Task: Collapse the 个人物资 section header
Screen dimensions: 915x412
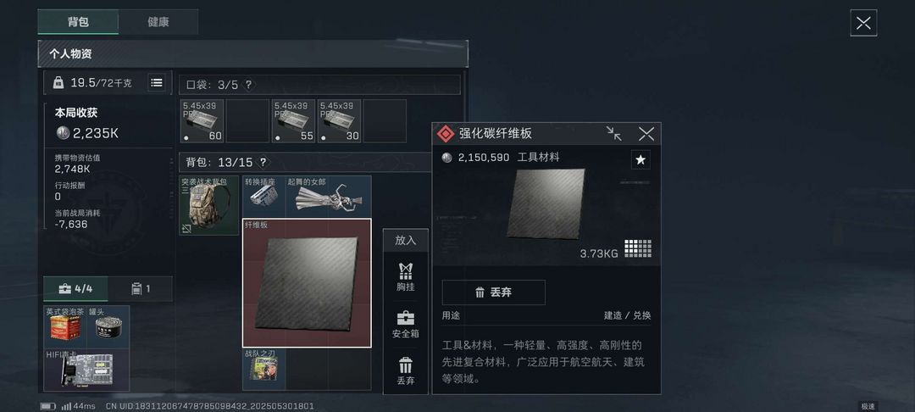Action: click(x=252, y=53)
